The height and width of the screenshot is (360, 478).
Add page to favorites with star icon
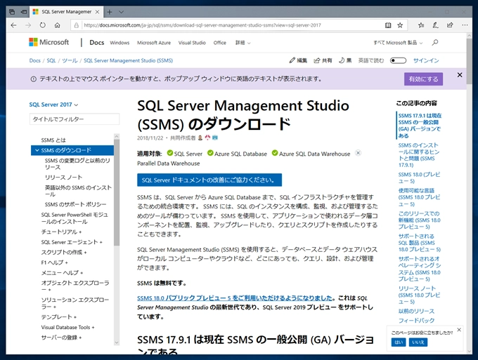point(399,25)
